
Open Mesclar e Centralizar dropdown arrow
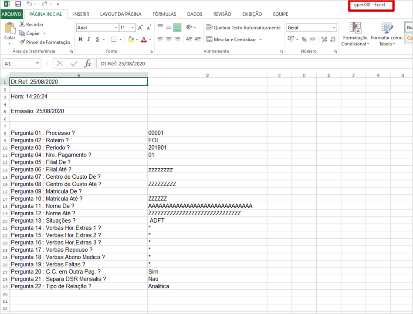[x=261, y=40]
